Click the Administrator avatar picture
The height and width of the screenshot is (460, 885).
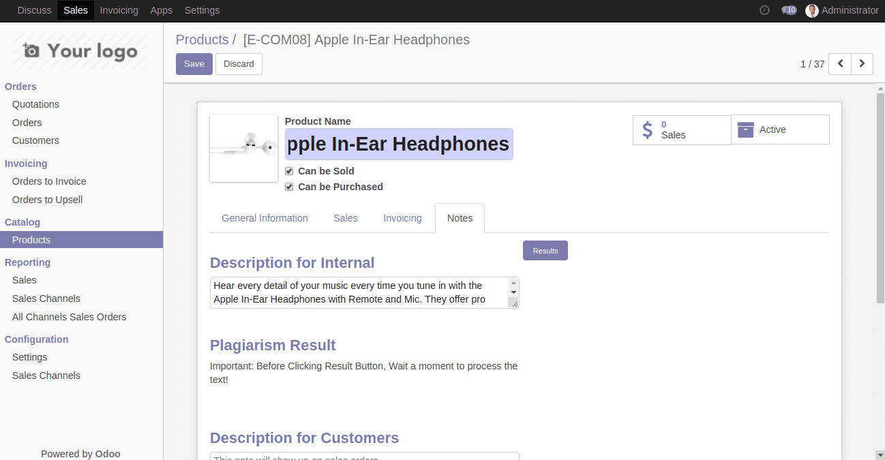[811, 10]
